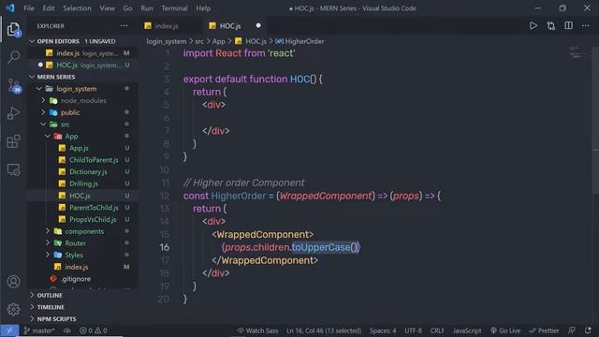Toggle Watch Sass in status bar
This screenshot has height=337, width=599.
[258, 330]
